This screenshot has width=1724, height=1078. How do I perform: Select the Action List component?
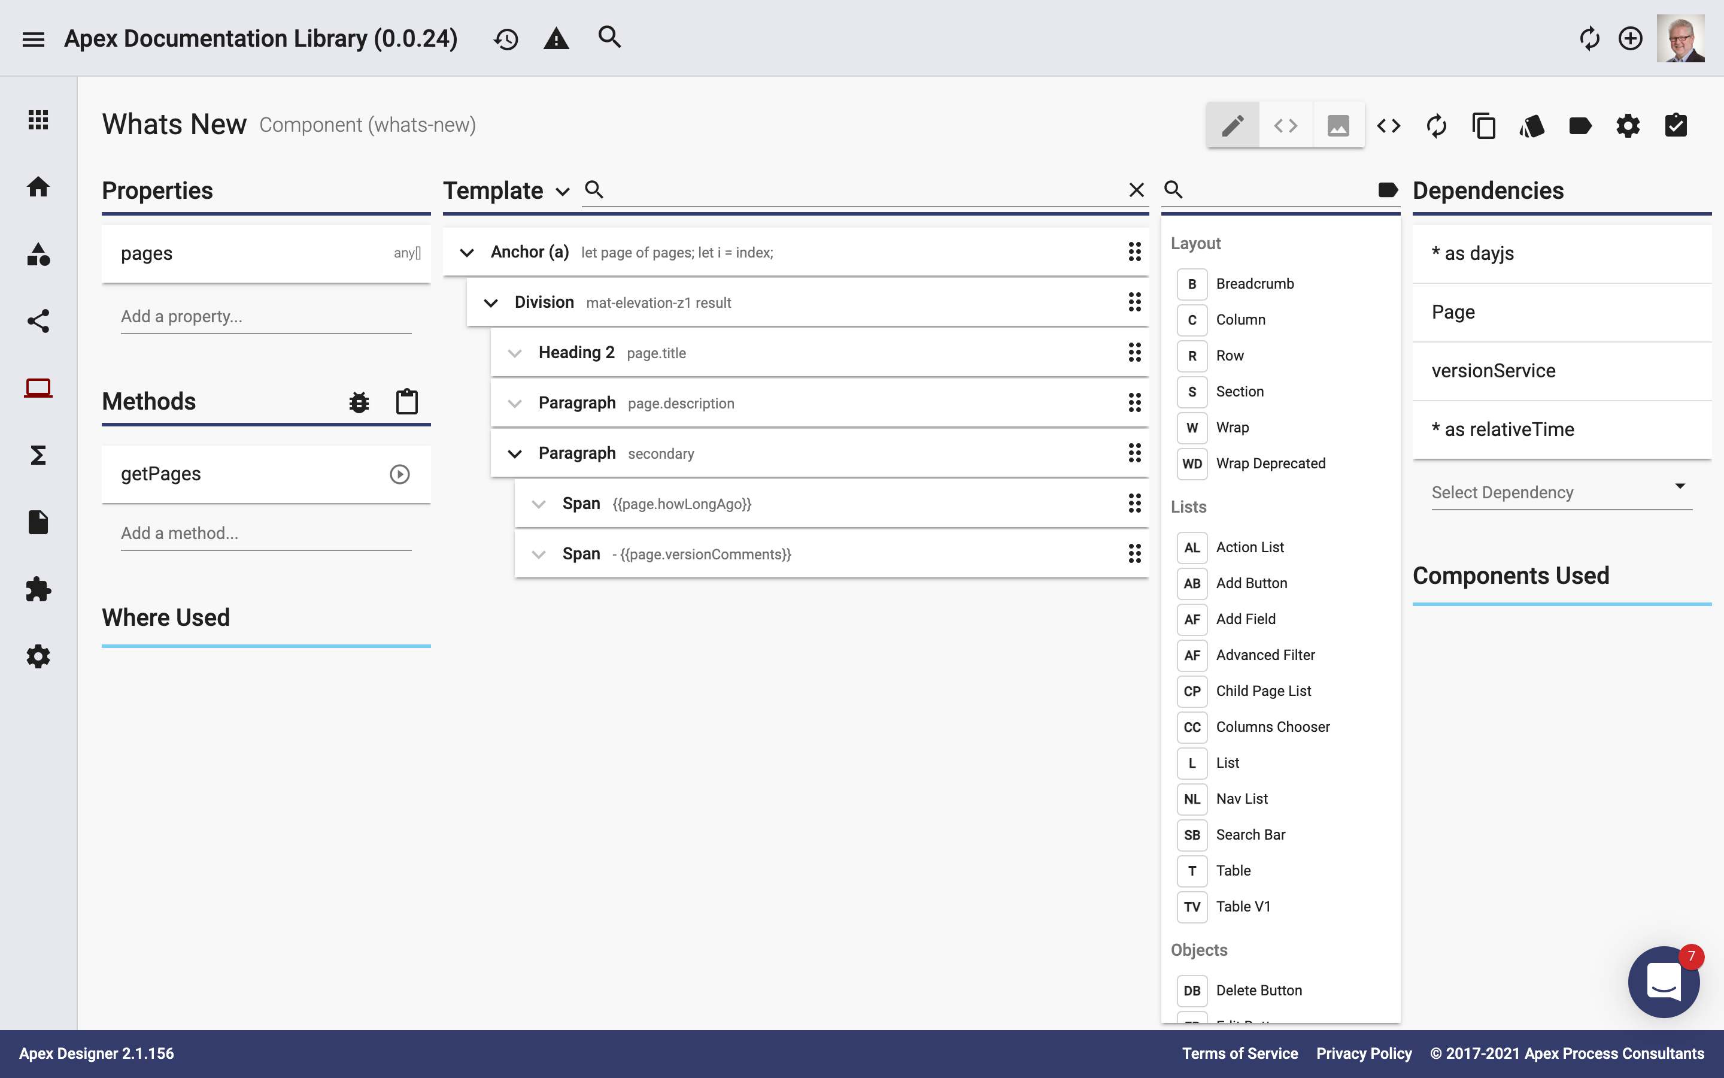pyautogui.click(x=1250, y=546)
